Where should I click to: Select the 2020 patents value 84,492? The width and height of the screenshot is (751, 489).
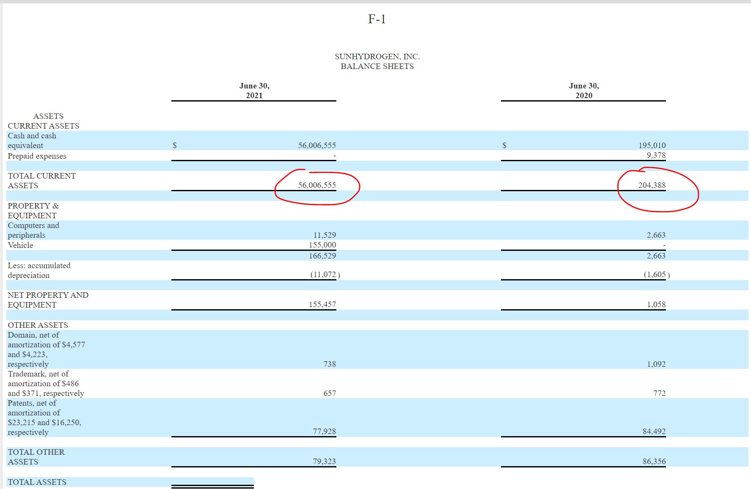click(654, 431)
